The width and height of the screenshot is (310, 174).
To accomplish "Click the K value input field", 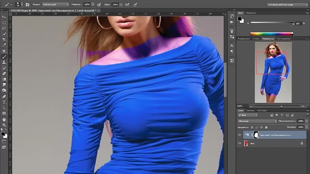I will point(298,23).
